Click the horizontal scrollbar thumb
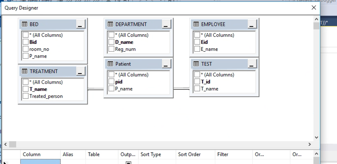 [12, 144]
